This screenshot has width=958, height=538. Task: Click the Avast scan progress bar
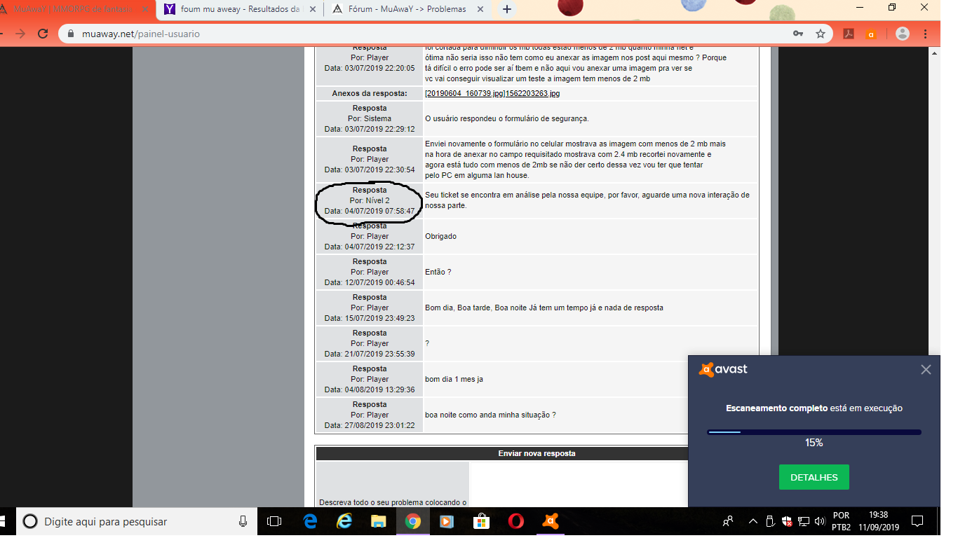pyautogui.click(x=814, y=432)
